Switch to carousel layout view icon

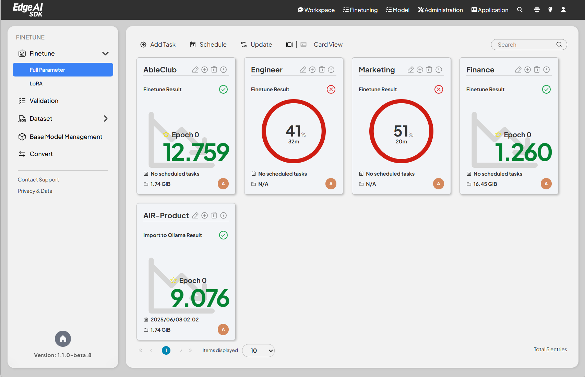tap(289, 45)
